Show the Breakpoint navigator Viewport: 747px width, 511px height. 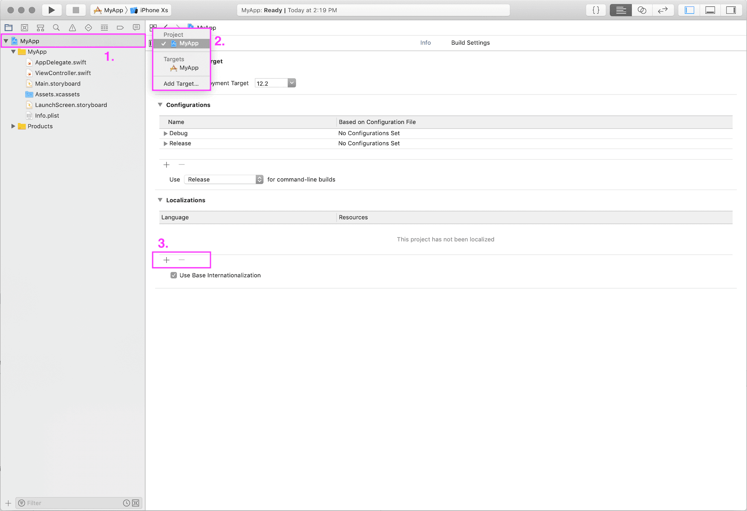click(x=120, y=28)
